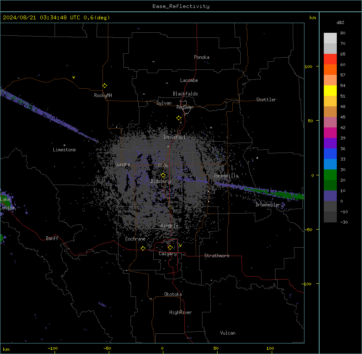Select the white 80-70 dBZ legend swatch
Viewport: 362px width, 354px height.
330,38
